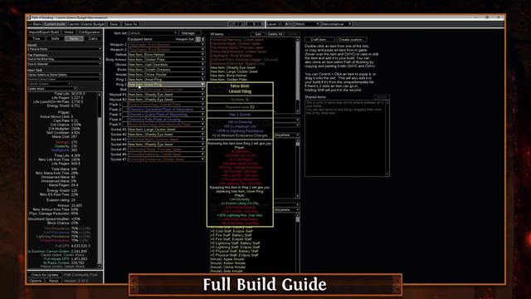Open the Abyssal #1 slot dropdown
Image resolution: width=531 pixels, height=299 pixels.
click(x=166, y=95)
